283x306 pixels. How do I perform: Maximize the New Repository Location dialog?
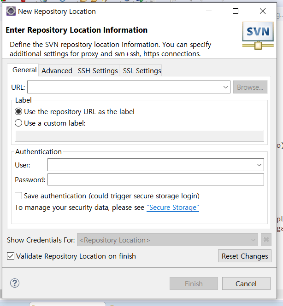(236, 11)
